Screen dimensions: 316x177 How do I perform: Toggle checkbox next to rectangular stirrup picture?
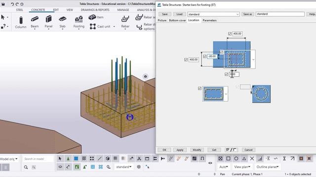tap(199, 88)
